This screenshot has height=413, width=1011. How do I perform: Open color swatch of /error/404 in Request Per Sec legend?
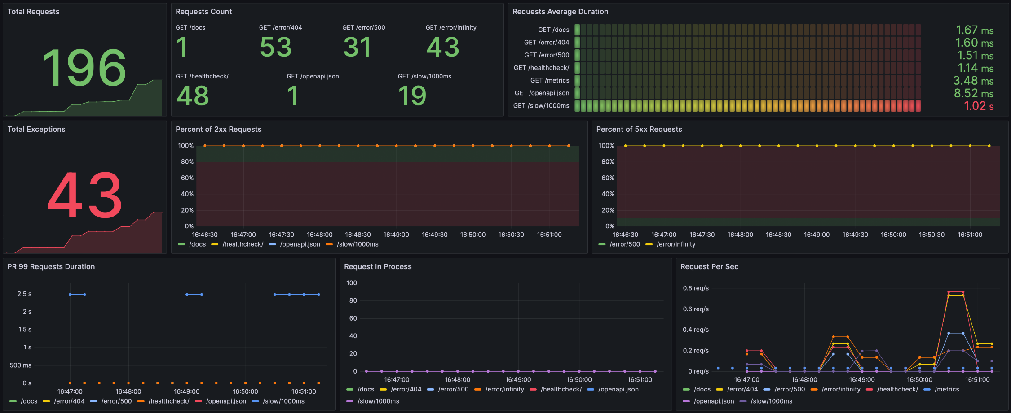pyautogui.click(x=720, y=389)
